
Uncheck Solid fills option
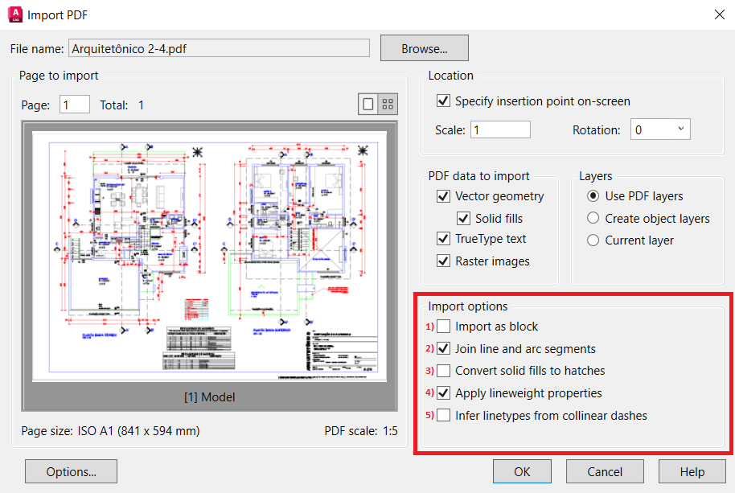click(x=463, y=219)
